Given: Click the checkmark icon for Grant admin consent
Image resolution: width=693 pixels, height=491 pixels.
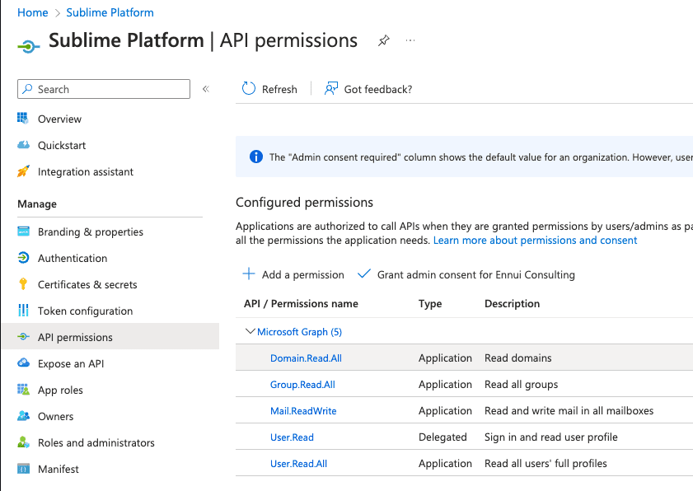Looking at the screenshot, I should (x=363, y=274).
